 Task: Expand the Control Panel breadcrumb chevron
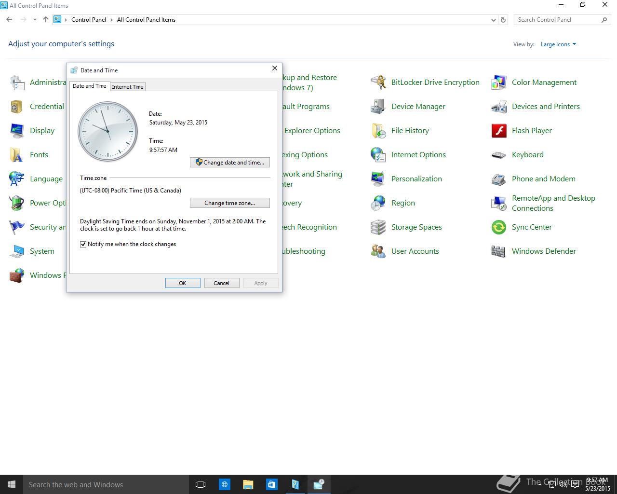point(112,20)
